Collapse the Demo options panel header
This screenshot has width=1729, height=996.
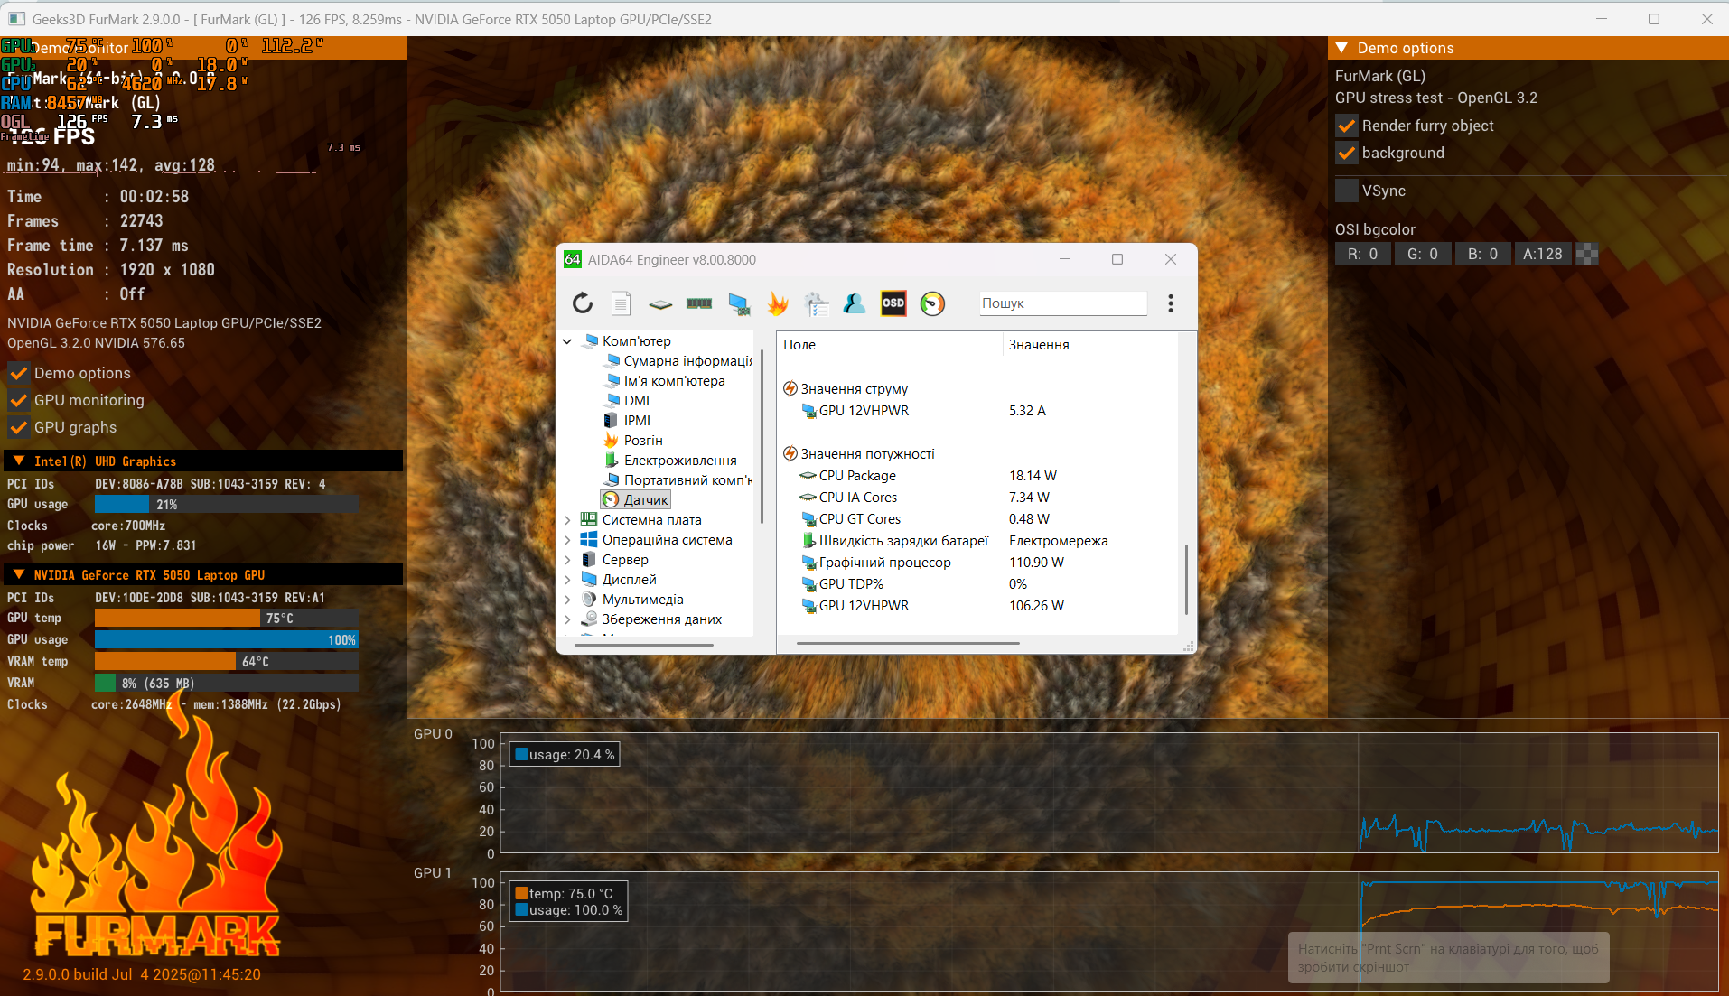(x=1341, y=48)
